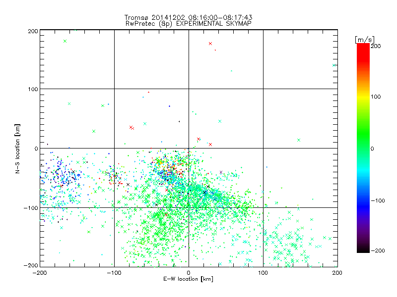Click the 'E-W location [km]' axis label
The image size is (397, 297).
point(188,279)
